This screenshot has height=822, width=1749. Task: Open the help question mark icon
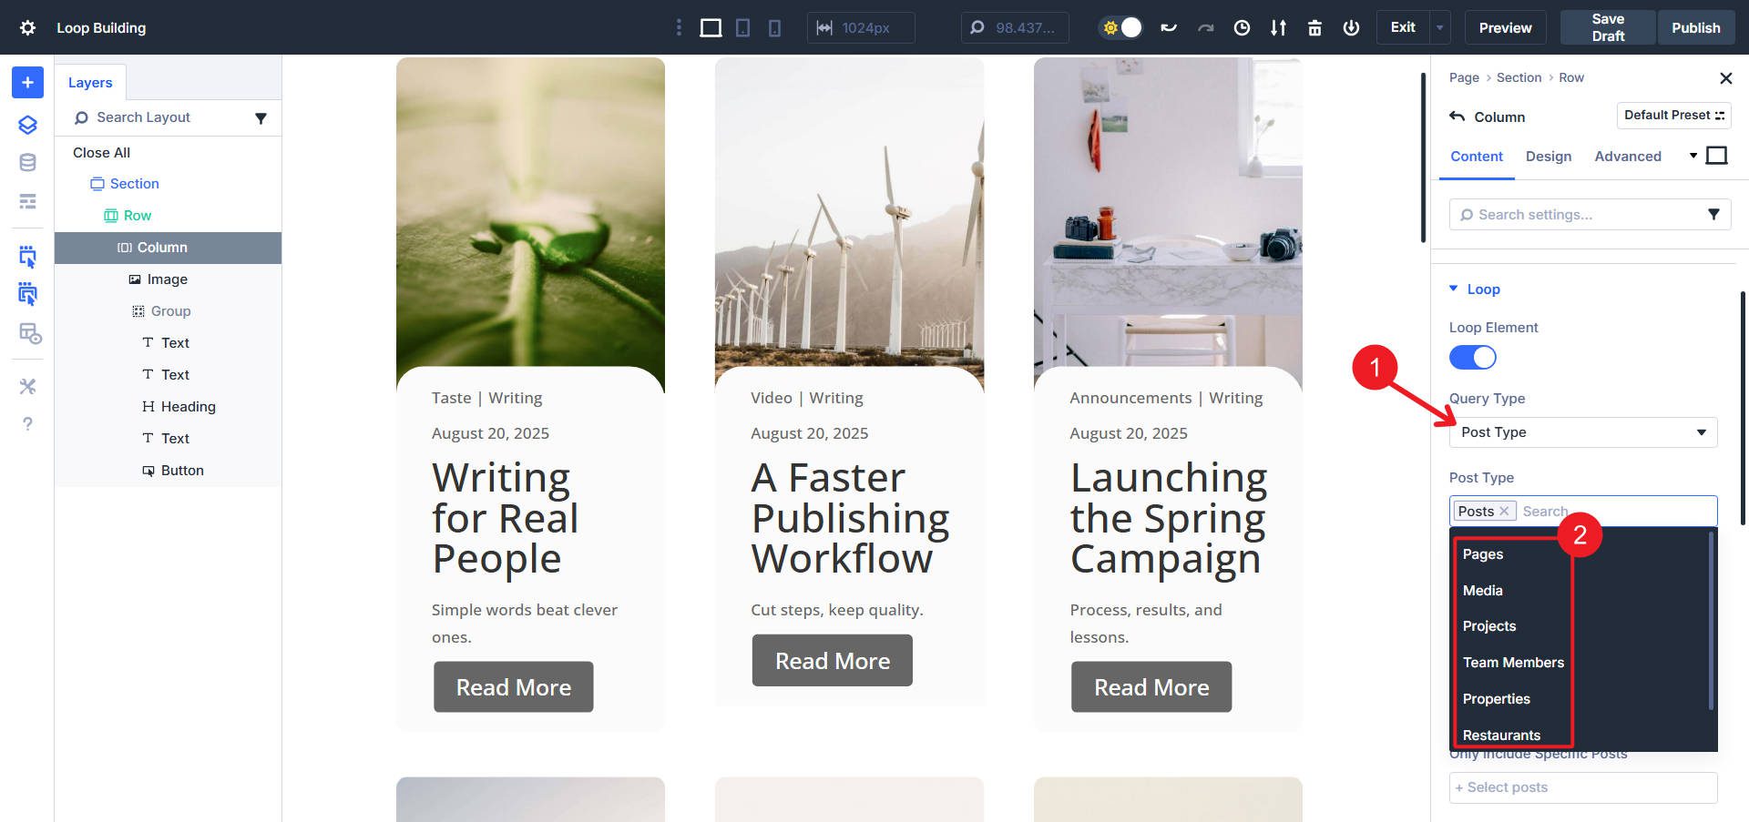27,424
